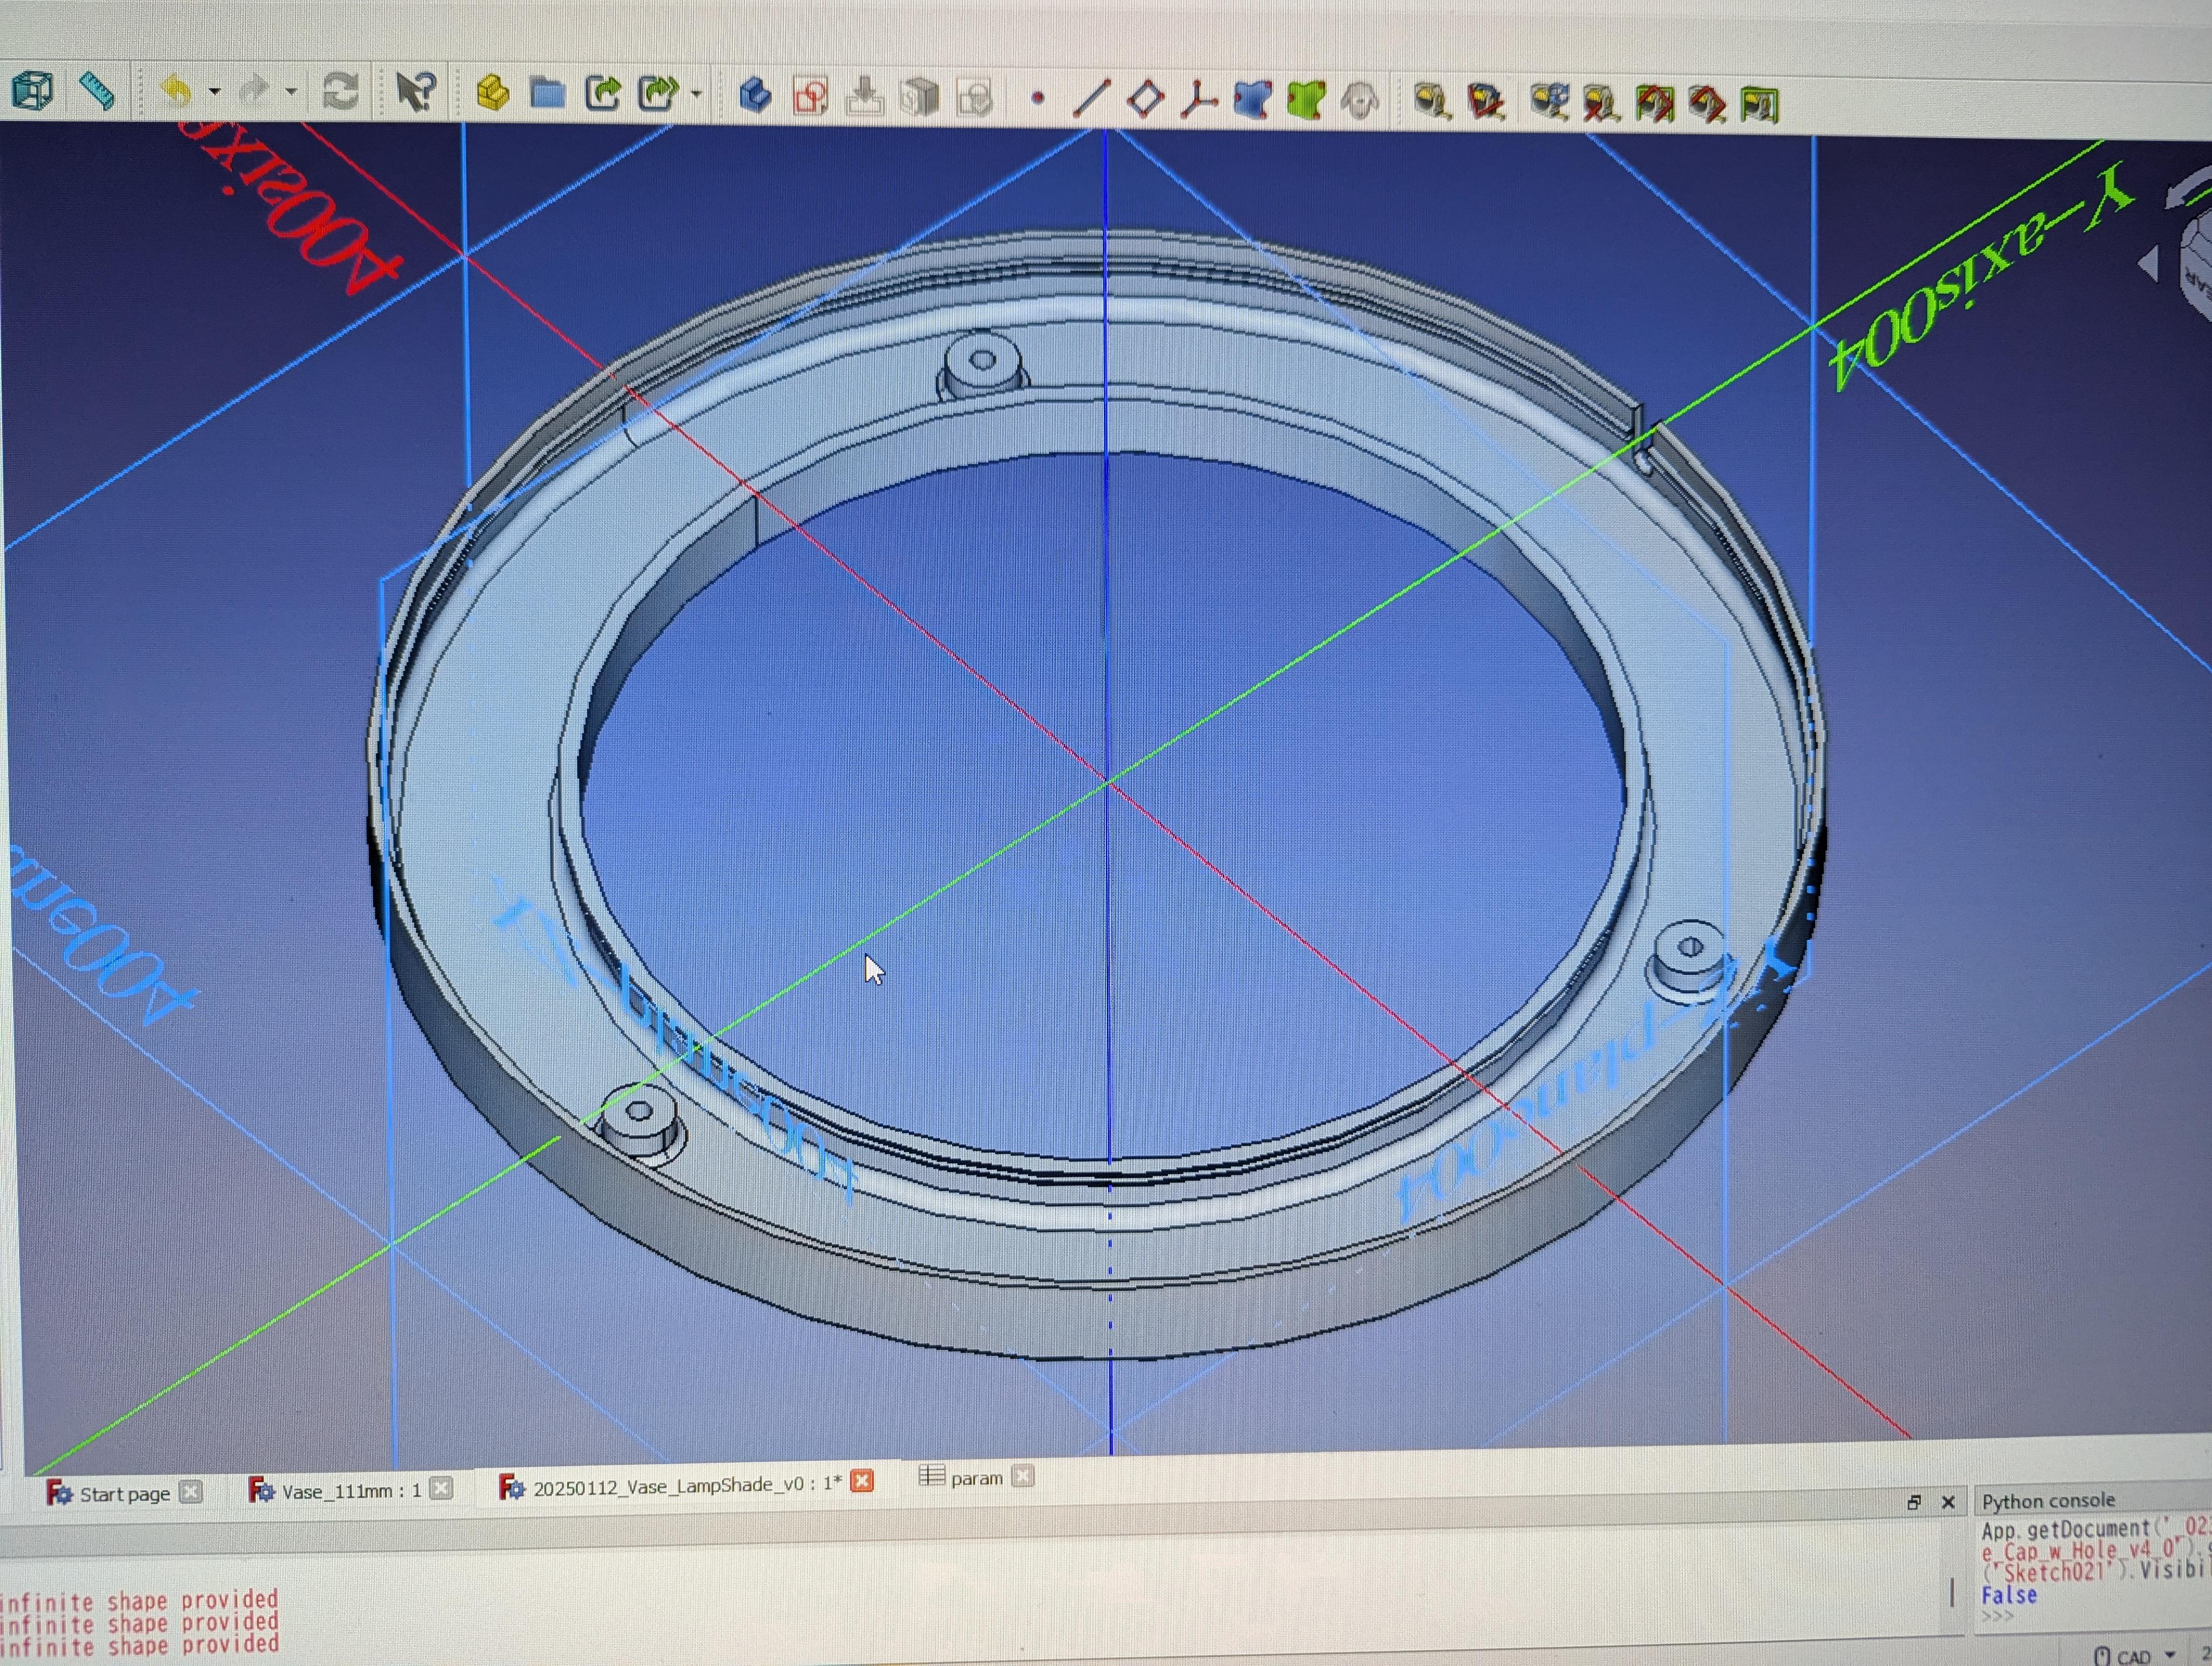
Task: Switch to the Vase_111mm : 1 tab
Action: coord(350,1491)
